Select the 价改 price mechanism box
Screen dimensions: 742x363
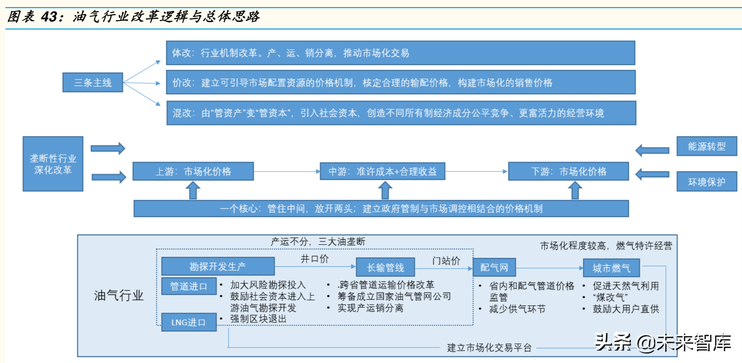point(401,82)
